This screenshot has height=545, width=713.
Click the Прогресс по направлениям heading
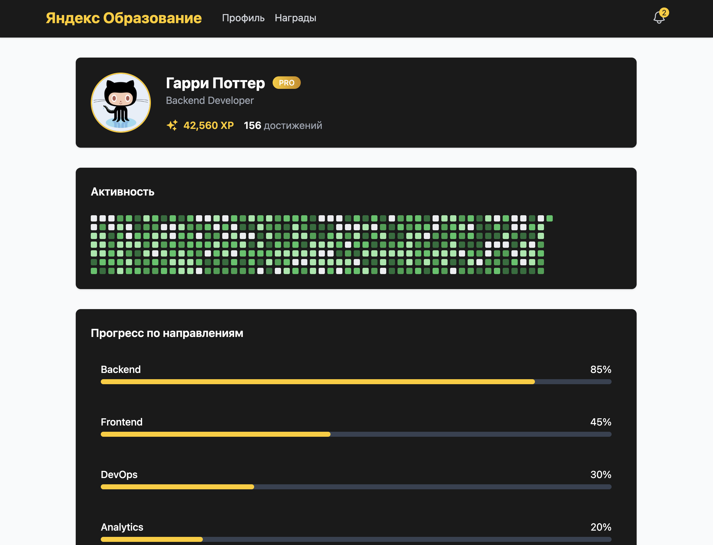tap(167, 333)
